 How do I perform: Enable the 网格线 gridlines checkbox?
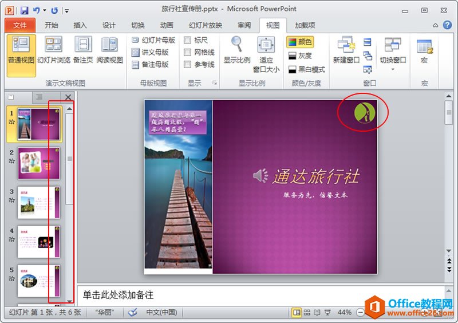pos(188,52)
